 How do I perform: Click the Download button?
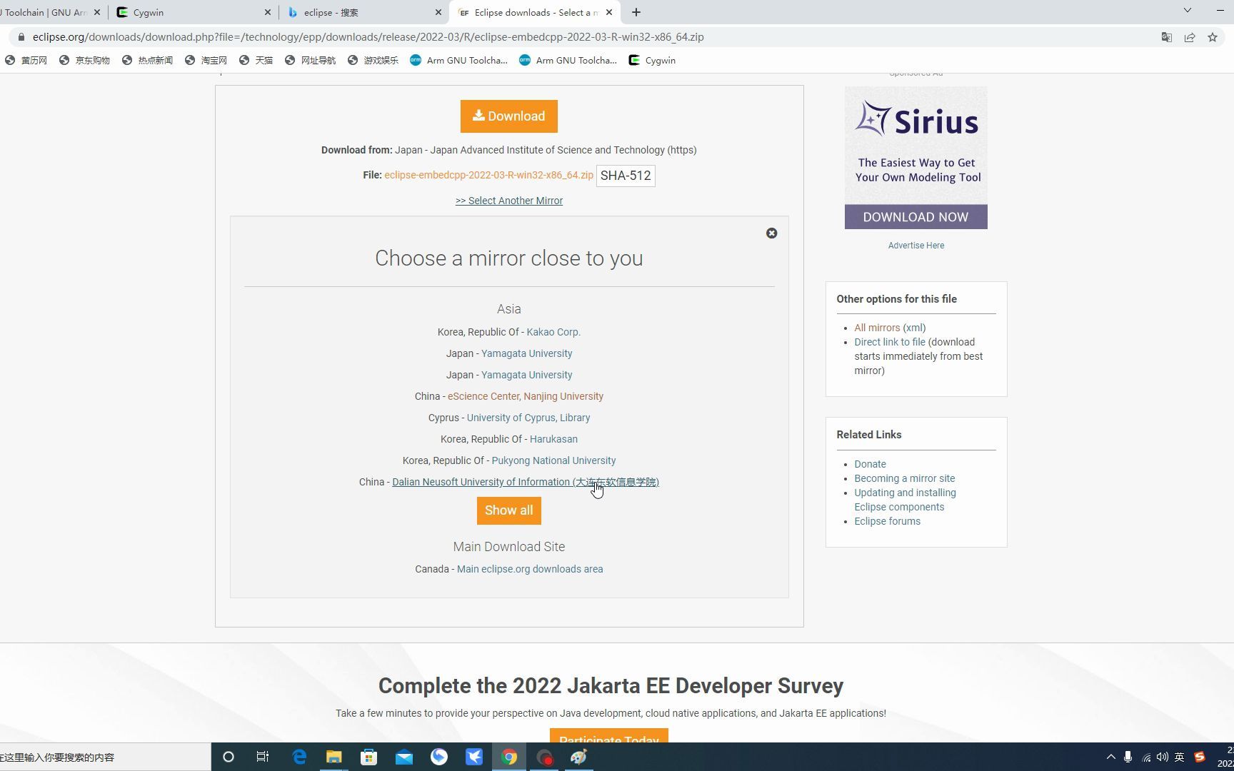(x=508, y=116)
